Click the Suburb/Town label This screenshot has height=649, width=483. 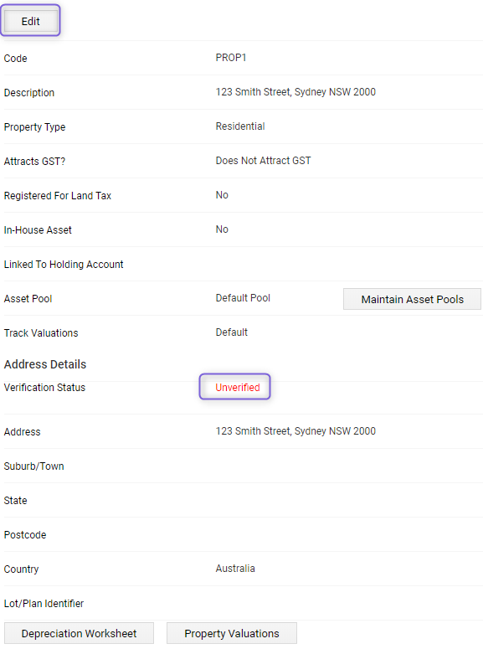point(34,466)
